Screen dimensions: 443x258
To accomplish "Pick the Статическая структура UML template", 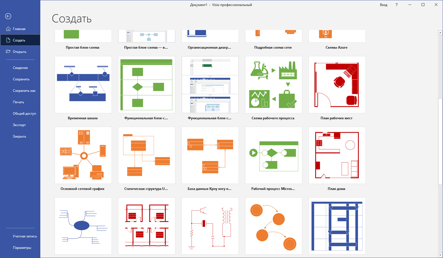I will [146, 155].
